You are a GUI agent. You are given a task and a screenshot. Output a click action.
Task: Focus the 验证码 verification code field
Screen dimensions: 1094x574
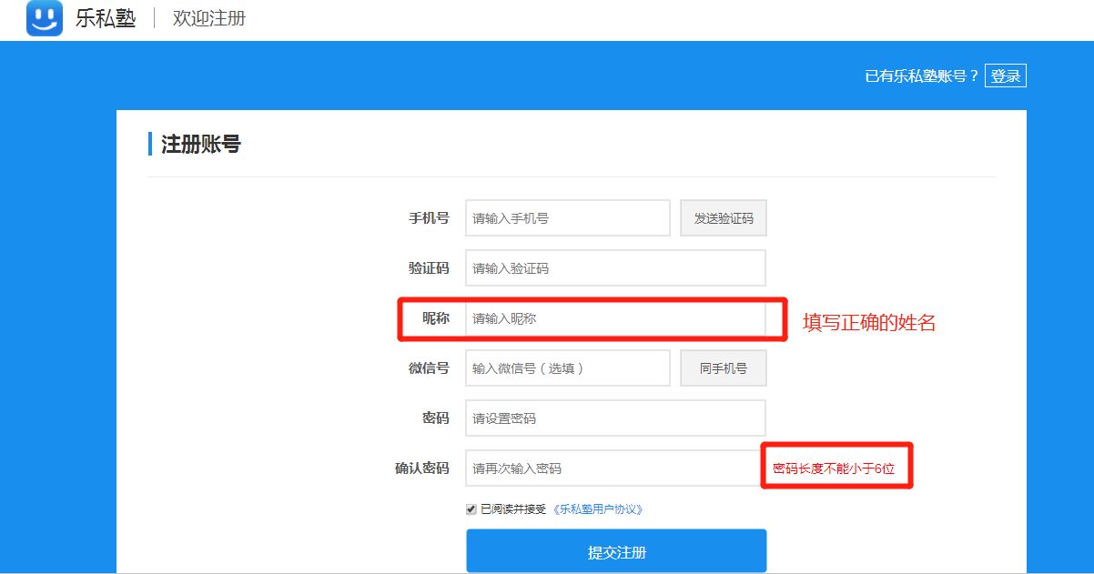point(615,268)
